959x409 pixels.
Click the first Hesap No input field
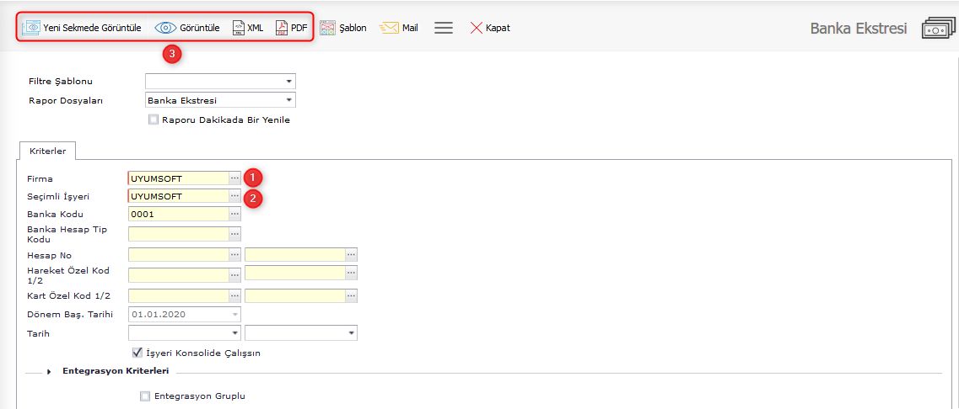(178, 254)
